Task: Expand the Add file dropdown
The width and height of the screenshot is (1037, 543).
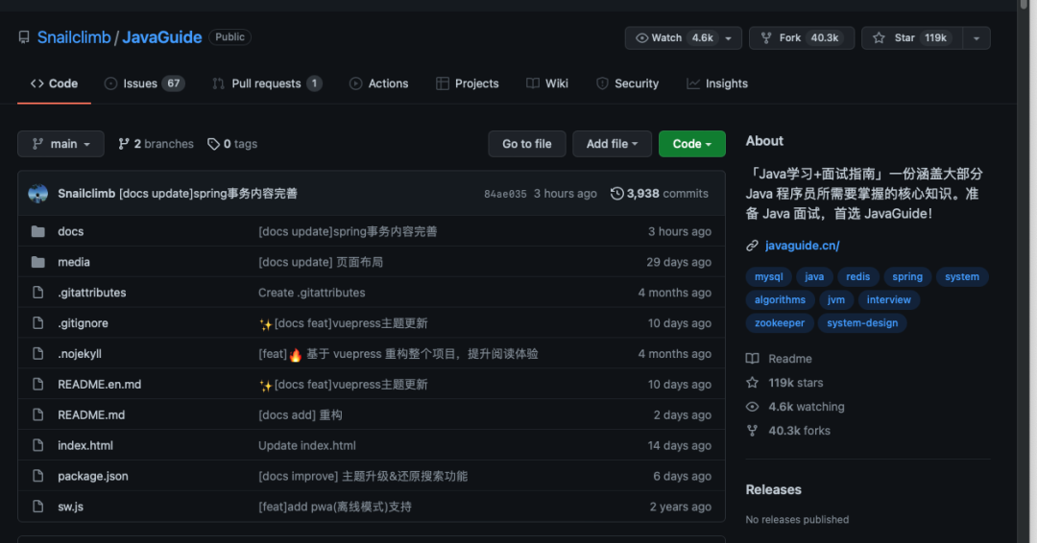Action: click(612, 144)
